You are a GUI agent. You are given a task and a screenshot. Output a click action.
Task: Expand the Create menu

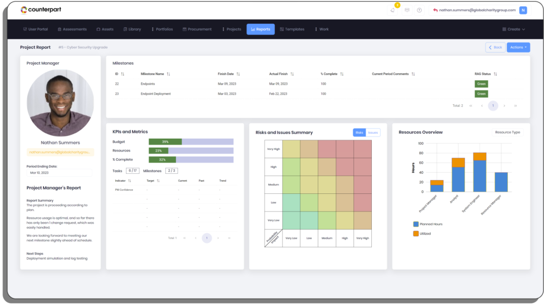click(x=514, y=29)
